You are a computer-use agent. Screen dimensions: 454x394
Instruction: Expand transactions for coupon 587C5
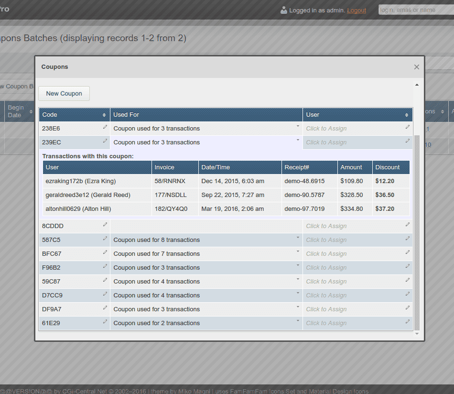(x=298, y=238)
